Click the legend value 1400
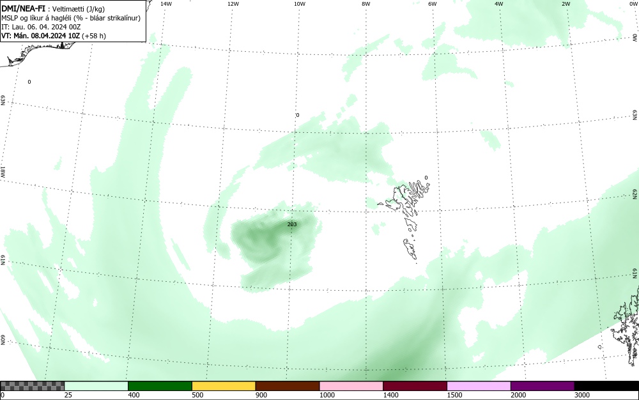The image size is (639, 400). tap(391, 395)
